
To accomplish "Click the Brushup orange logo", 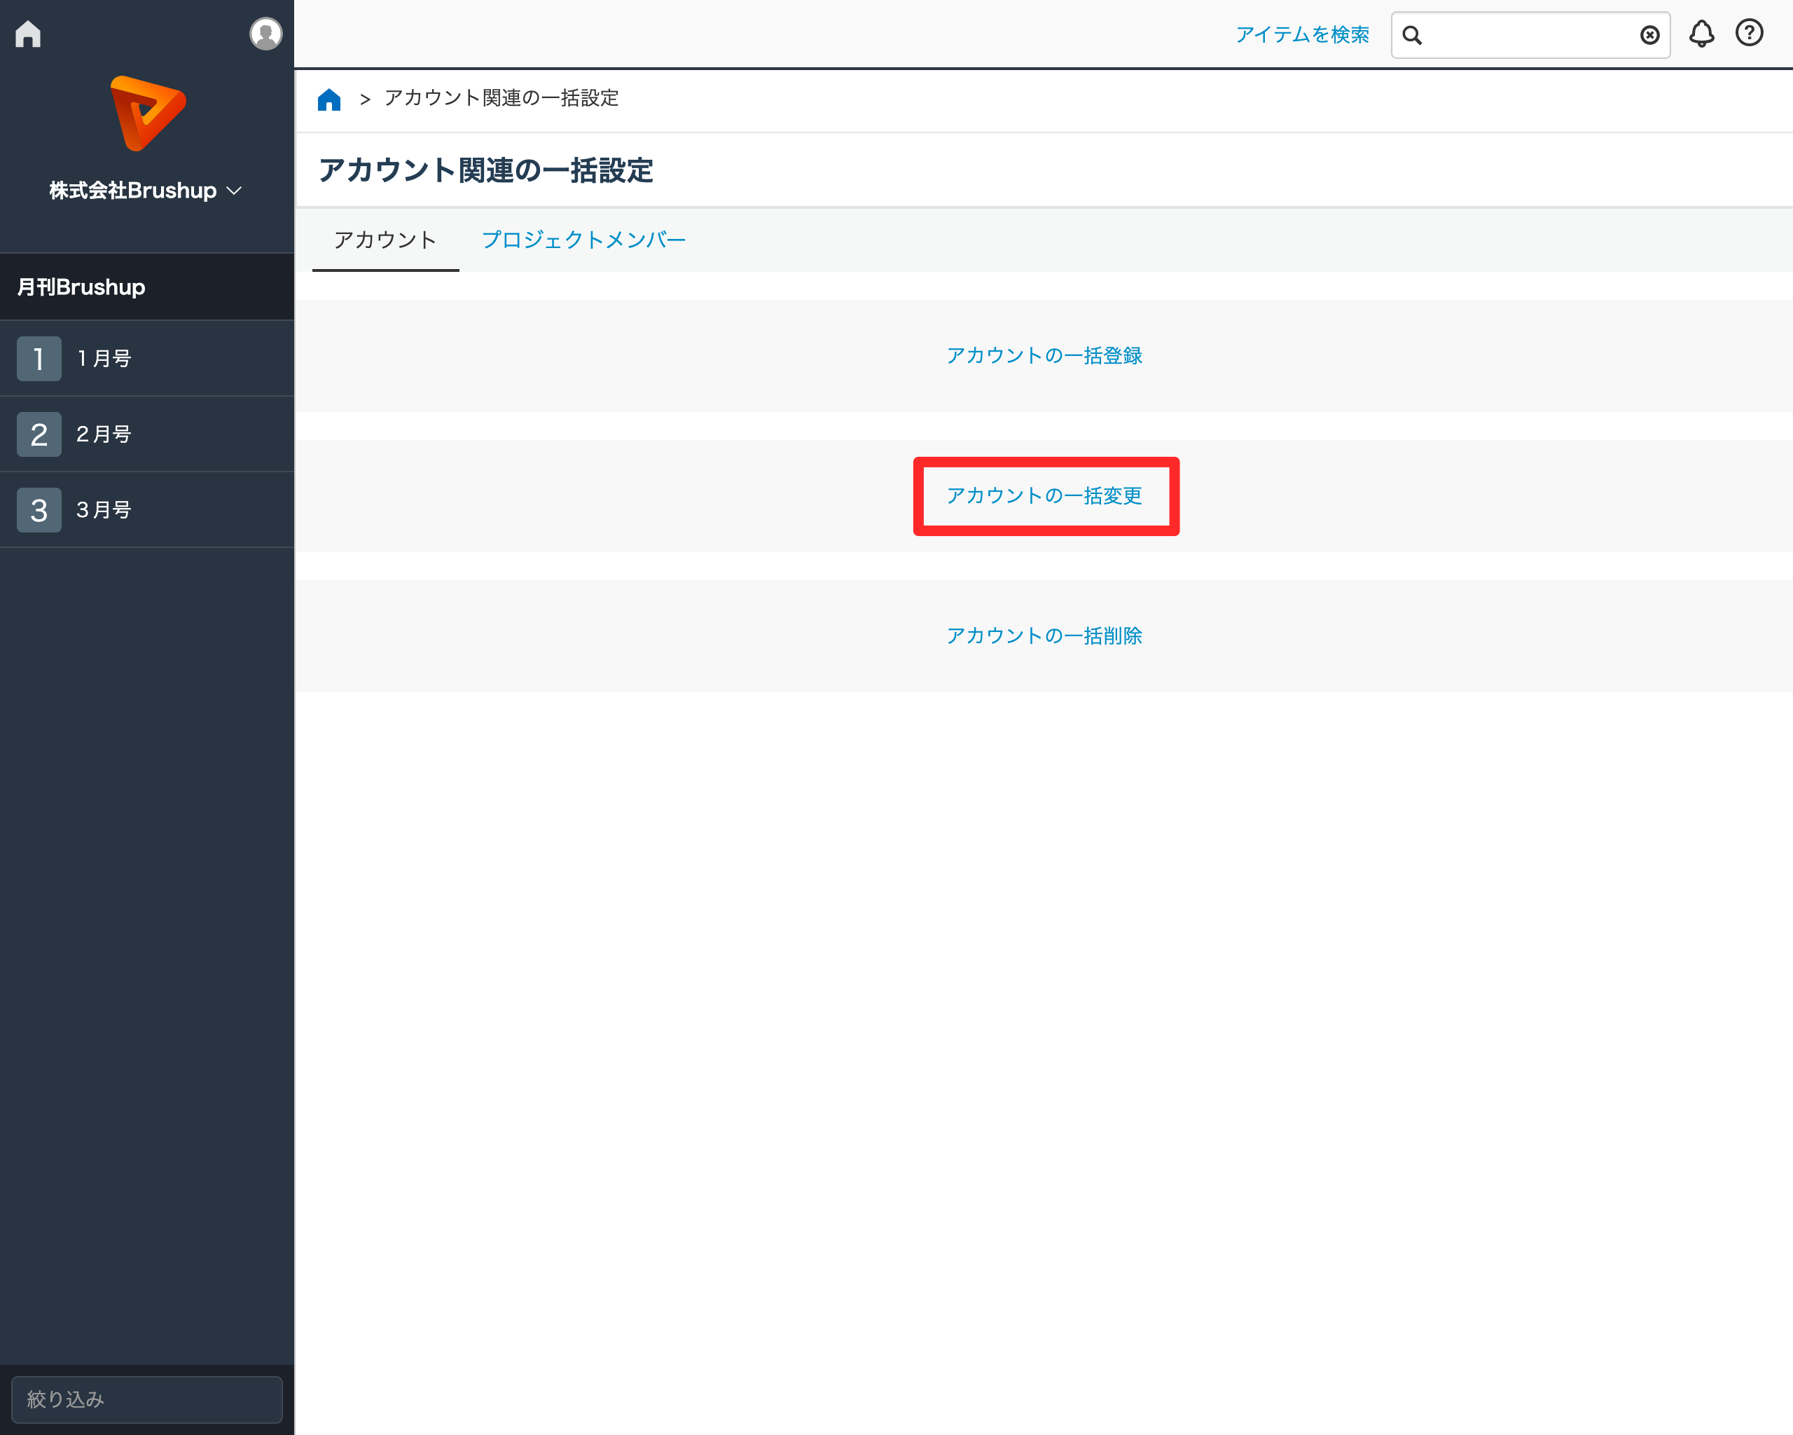I will 148,114.
